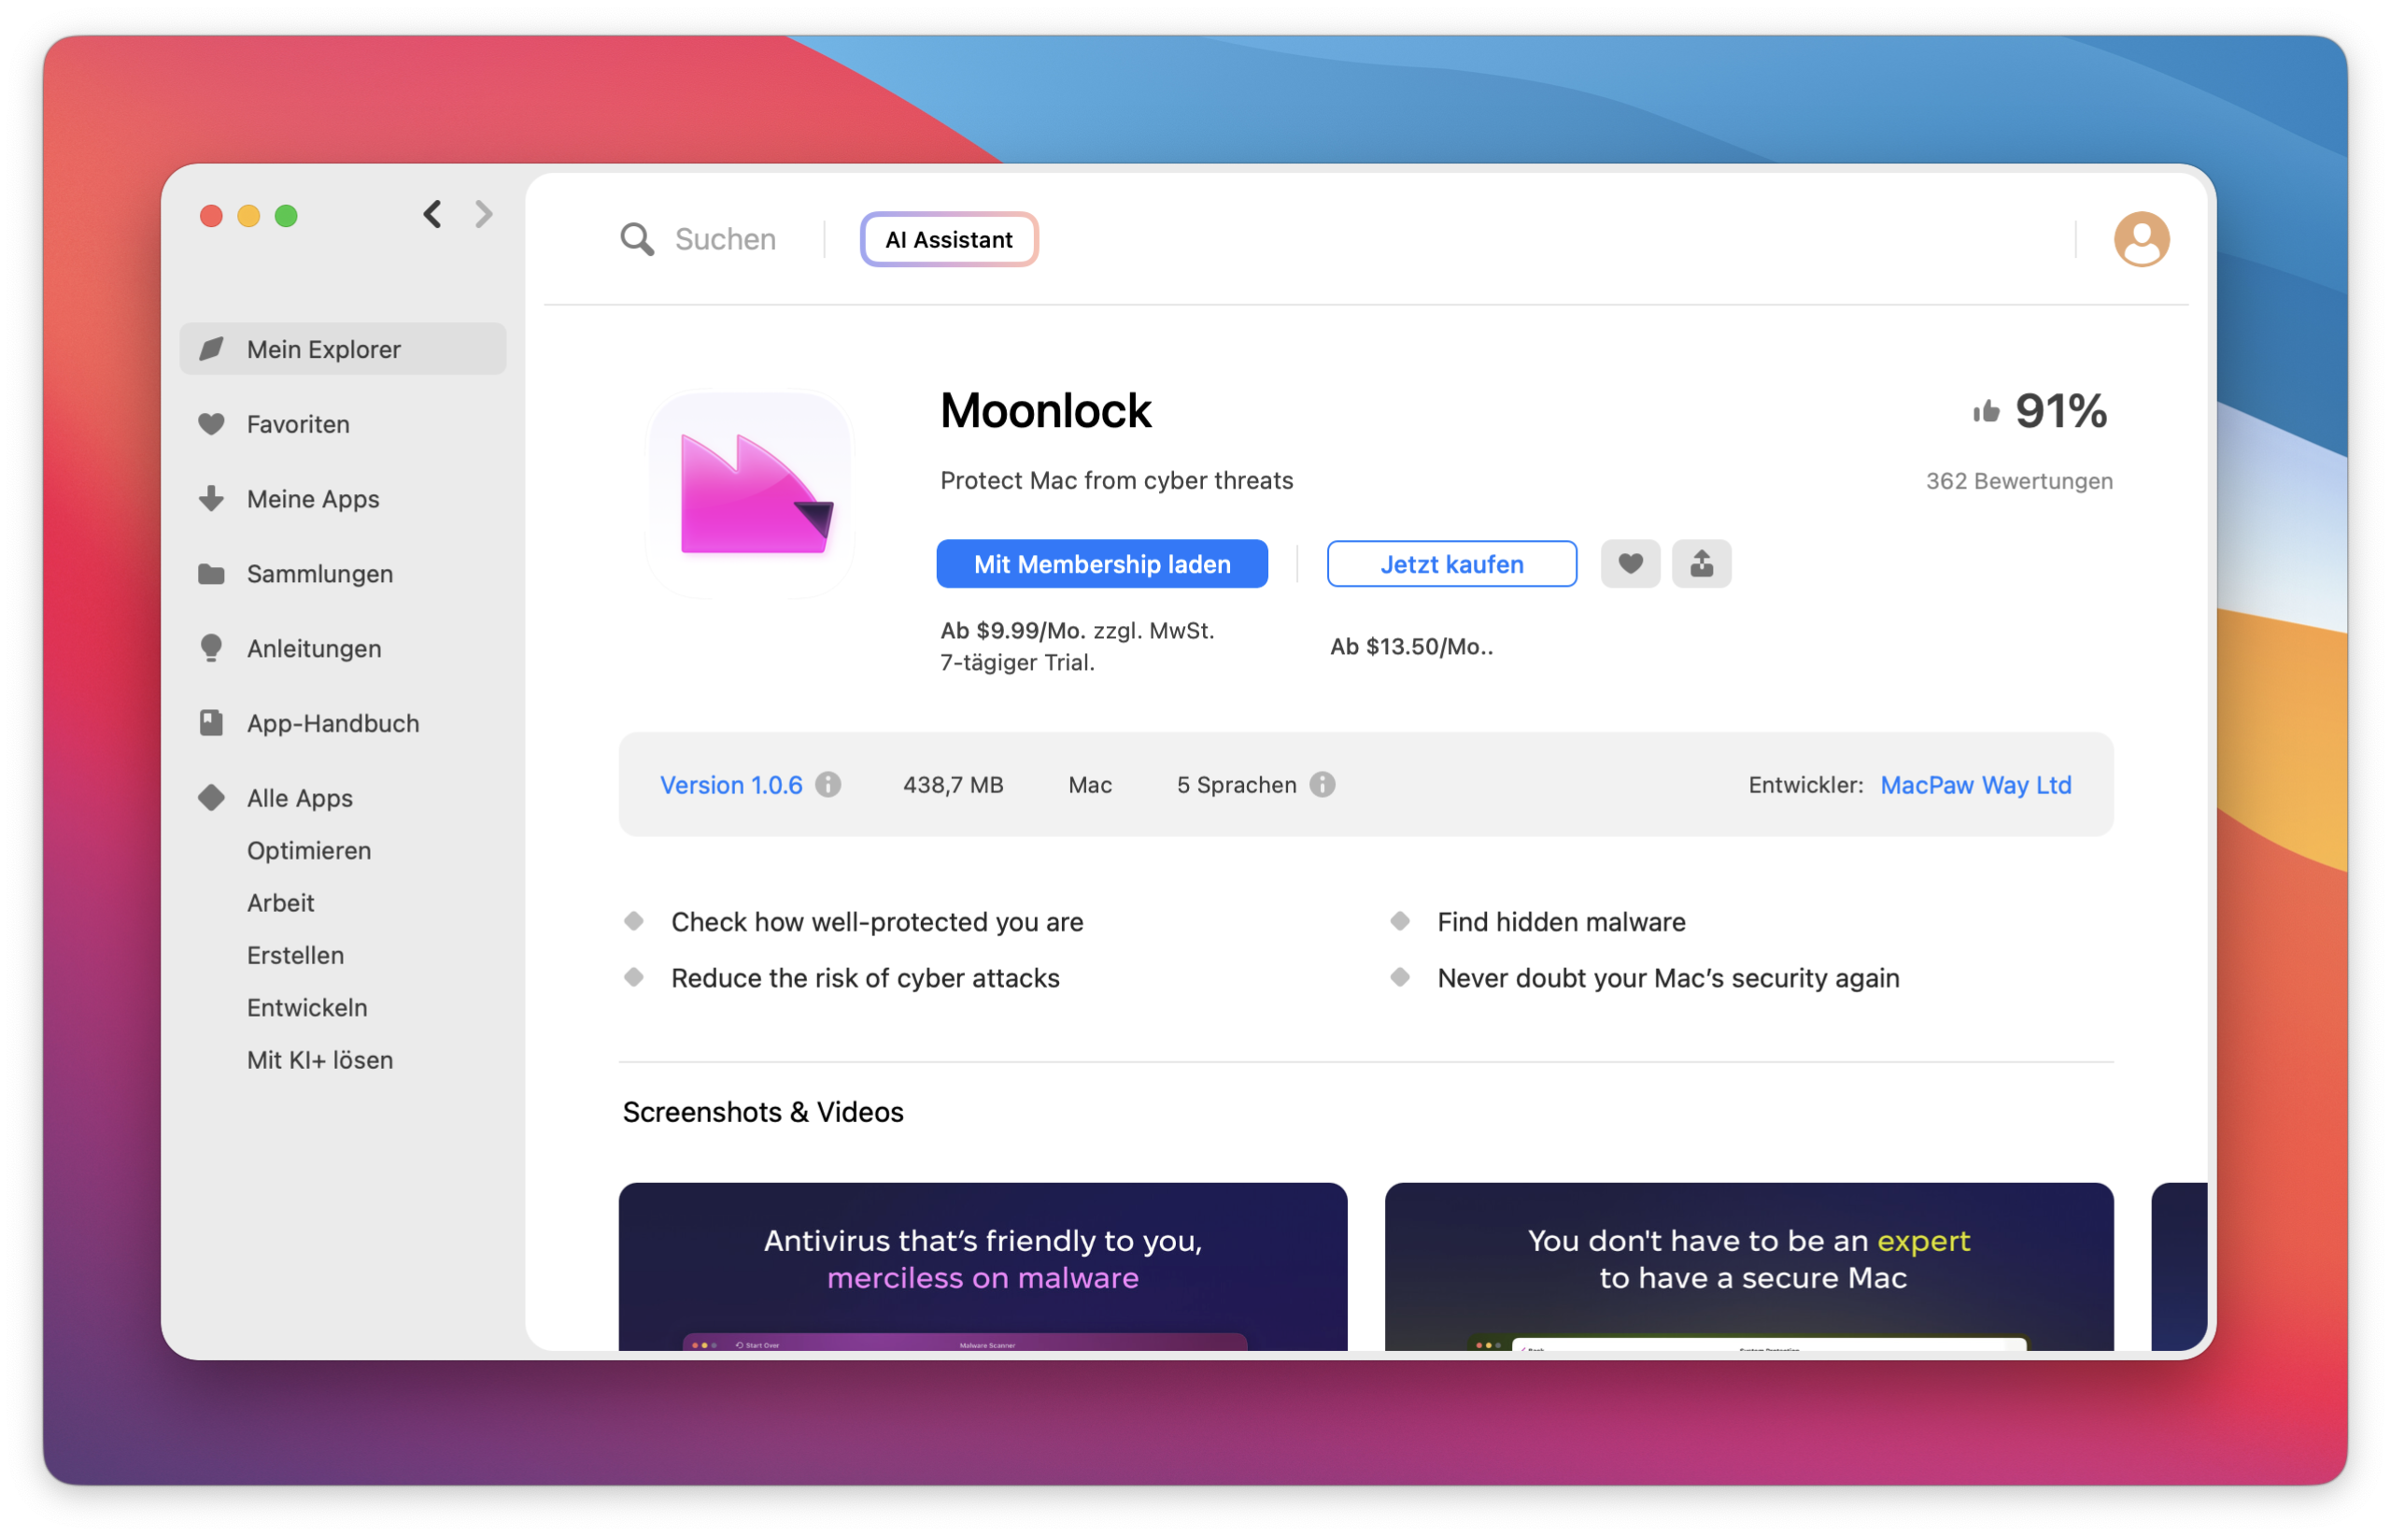
Task: Open the AI Assistant
Action: point(949,239)
